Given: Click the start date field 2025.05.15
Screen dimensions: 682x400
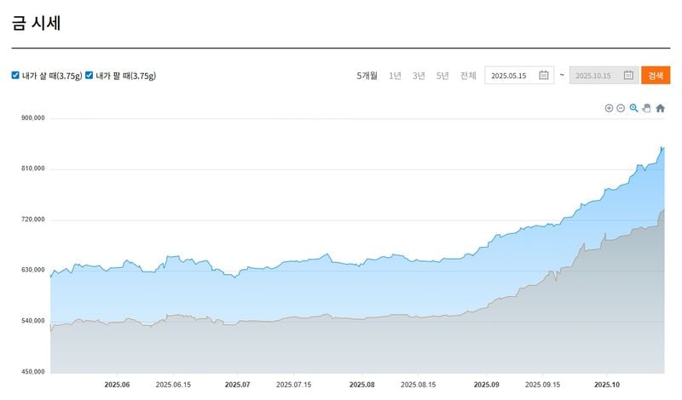Looking at the screenshot, I should (x=509, y=76).
